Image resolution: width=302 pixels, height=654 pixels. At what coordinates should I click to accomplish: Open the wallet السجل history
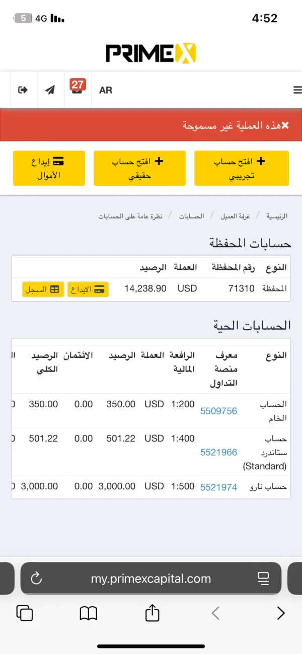tap(43, 289)
